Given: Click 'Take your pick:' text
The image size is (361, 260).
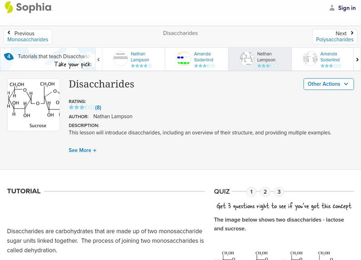Looking at the screenshot, I should [73, 65].
